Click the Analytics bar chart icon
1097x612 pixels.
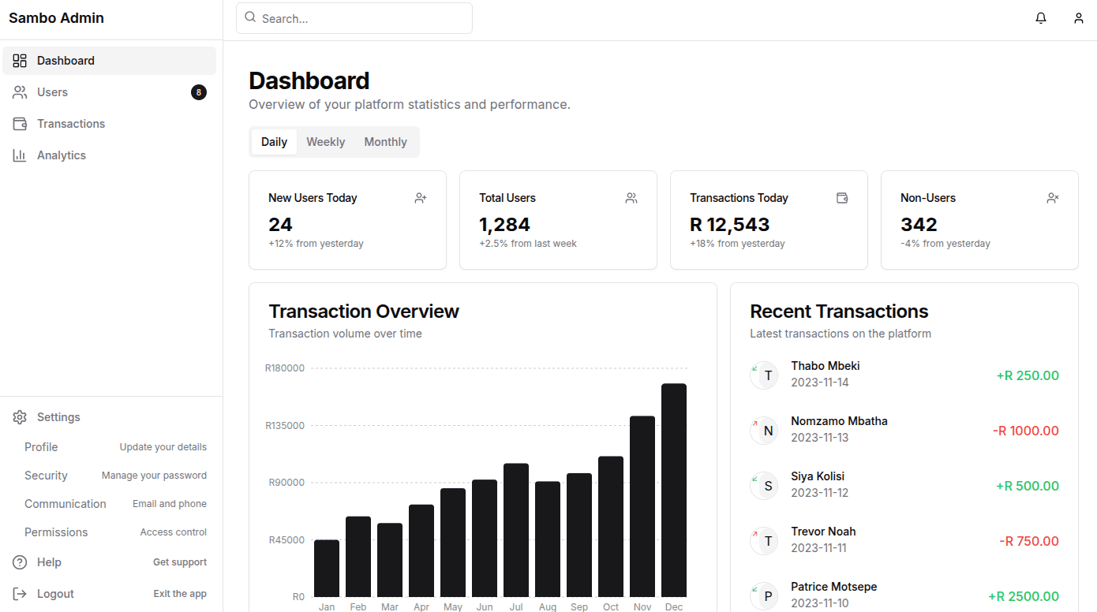(x=20, y=155)
